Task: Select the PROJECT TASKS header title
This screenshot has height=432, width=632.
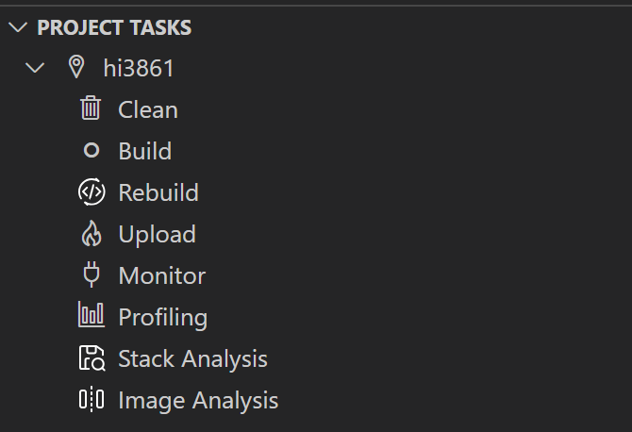Action: point(114,27)
